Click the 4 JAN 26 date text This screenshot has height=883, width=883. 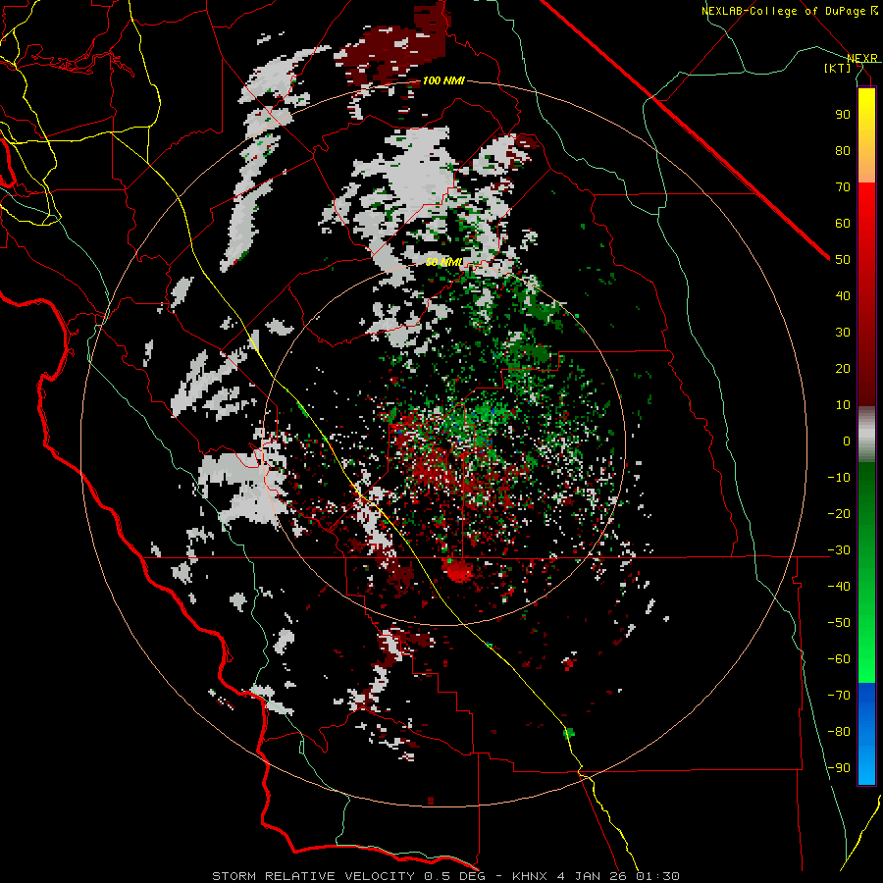click(592, 876)
